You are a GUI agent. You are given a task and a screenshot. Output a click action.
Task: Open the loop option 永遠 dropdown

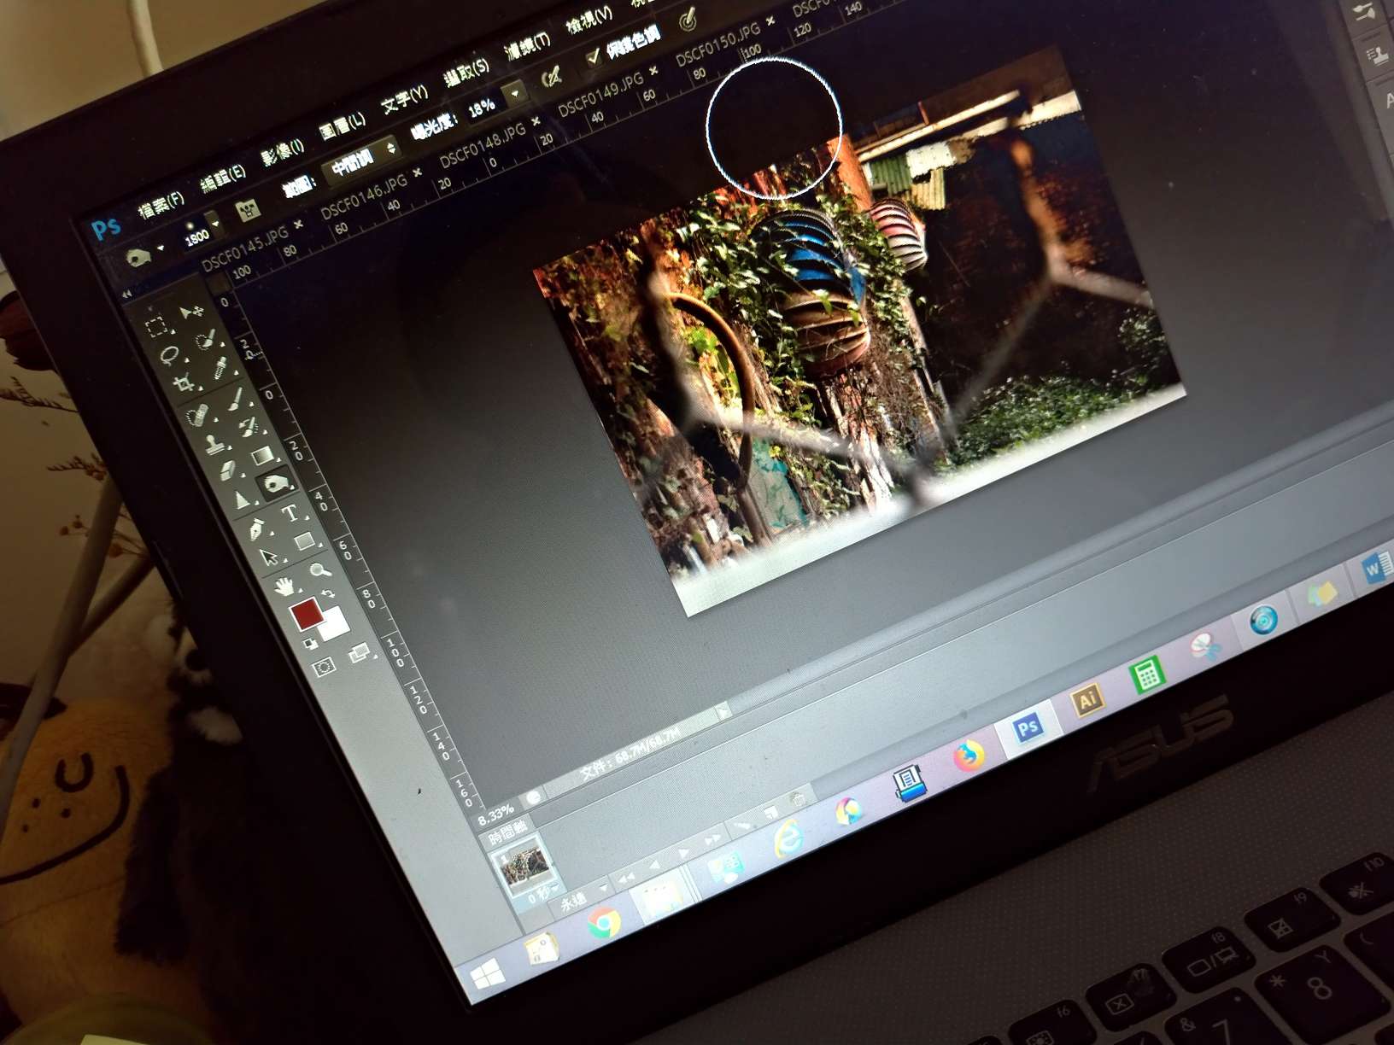(x=580, y=898)
